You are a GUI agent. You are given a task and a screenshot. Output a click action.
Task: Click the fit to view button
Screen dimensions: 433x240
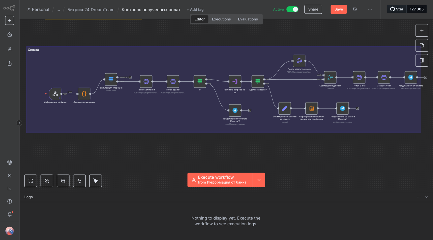click(31, 181)
